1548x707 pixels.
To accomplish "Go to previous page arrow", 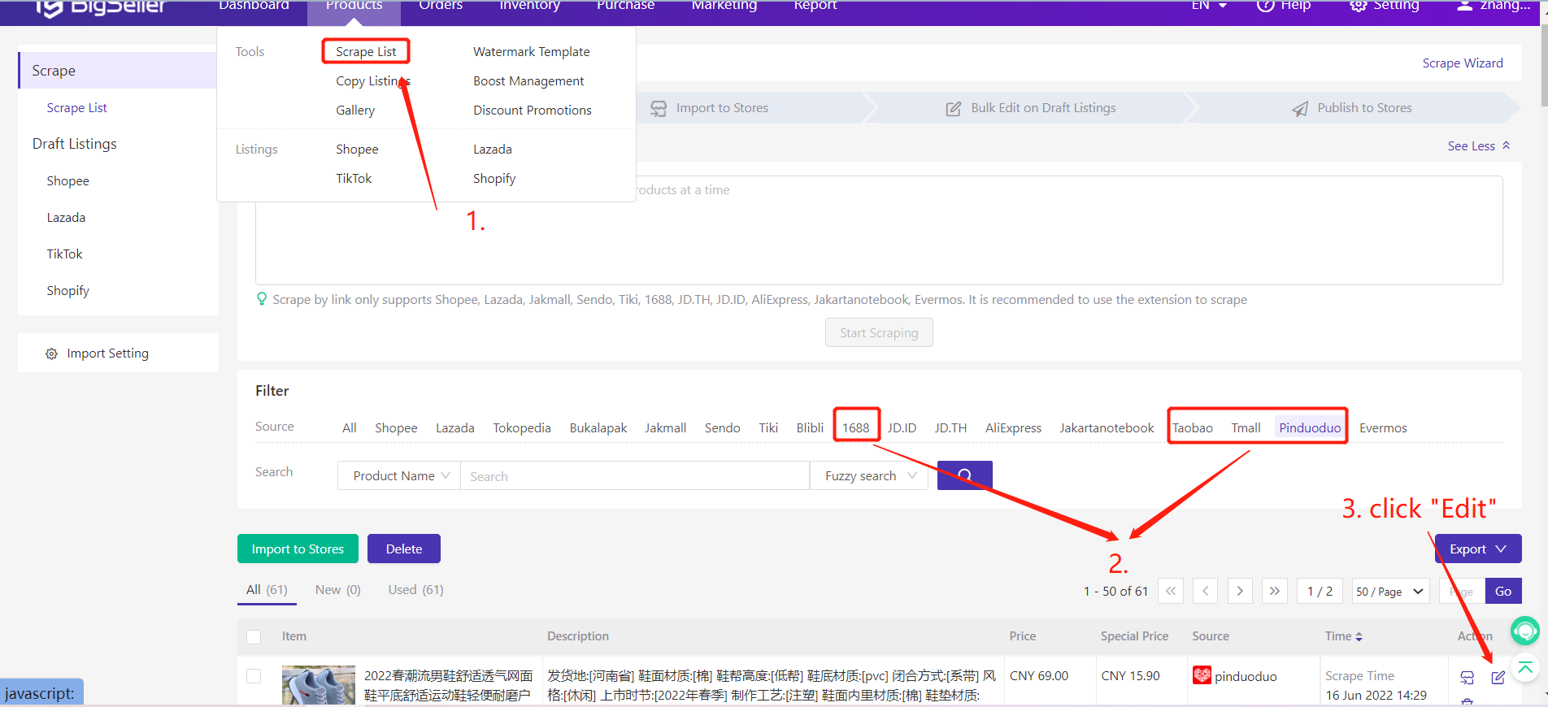I will [1205, 591].
